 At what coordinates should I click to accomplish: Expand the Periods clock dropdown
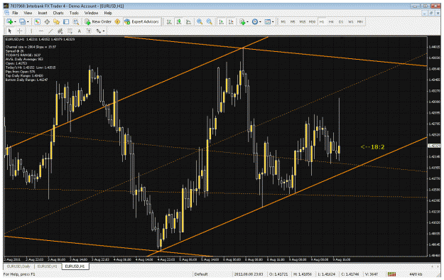click(x=260, y=22)
